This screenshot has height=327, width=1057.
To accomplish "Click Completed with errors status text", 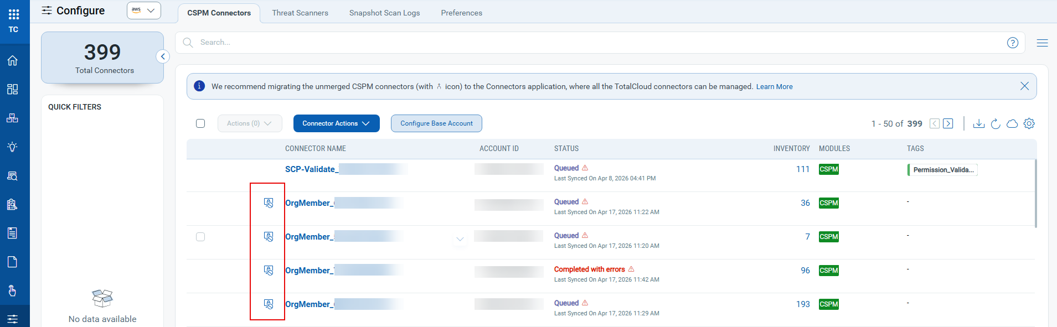I will [590, 269].
